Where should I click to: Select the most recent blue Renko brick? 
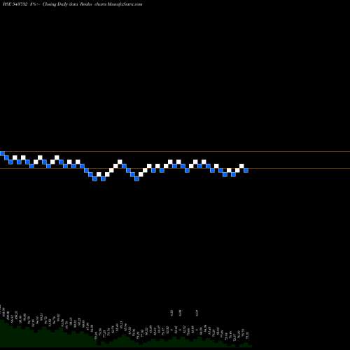pyautogui.click(x=246, y=171)
